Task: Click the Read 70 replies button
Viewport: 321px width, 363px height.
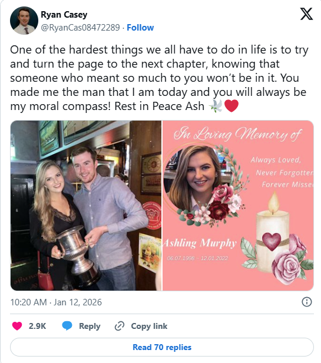Action: tap(162, 347)
